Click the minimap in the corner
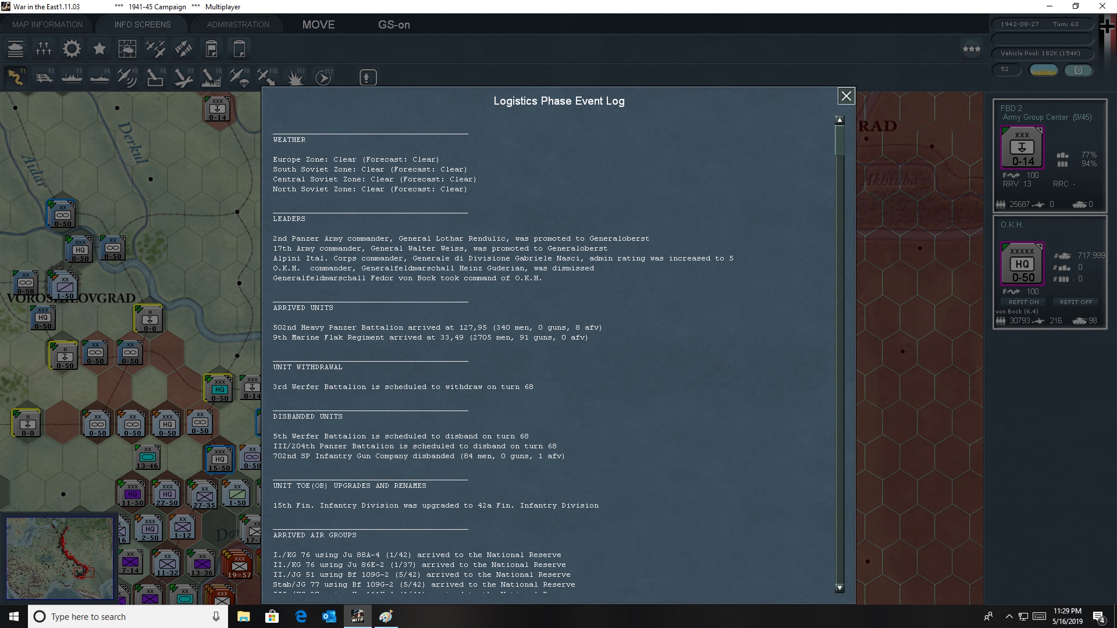1117x628 pixels. (60, 558)
